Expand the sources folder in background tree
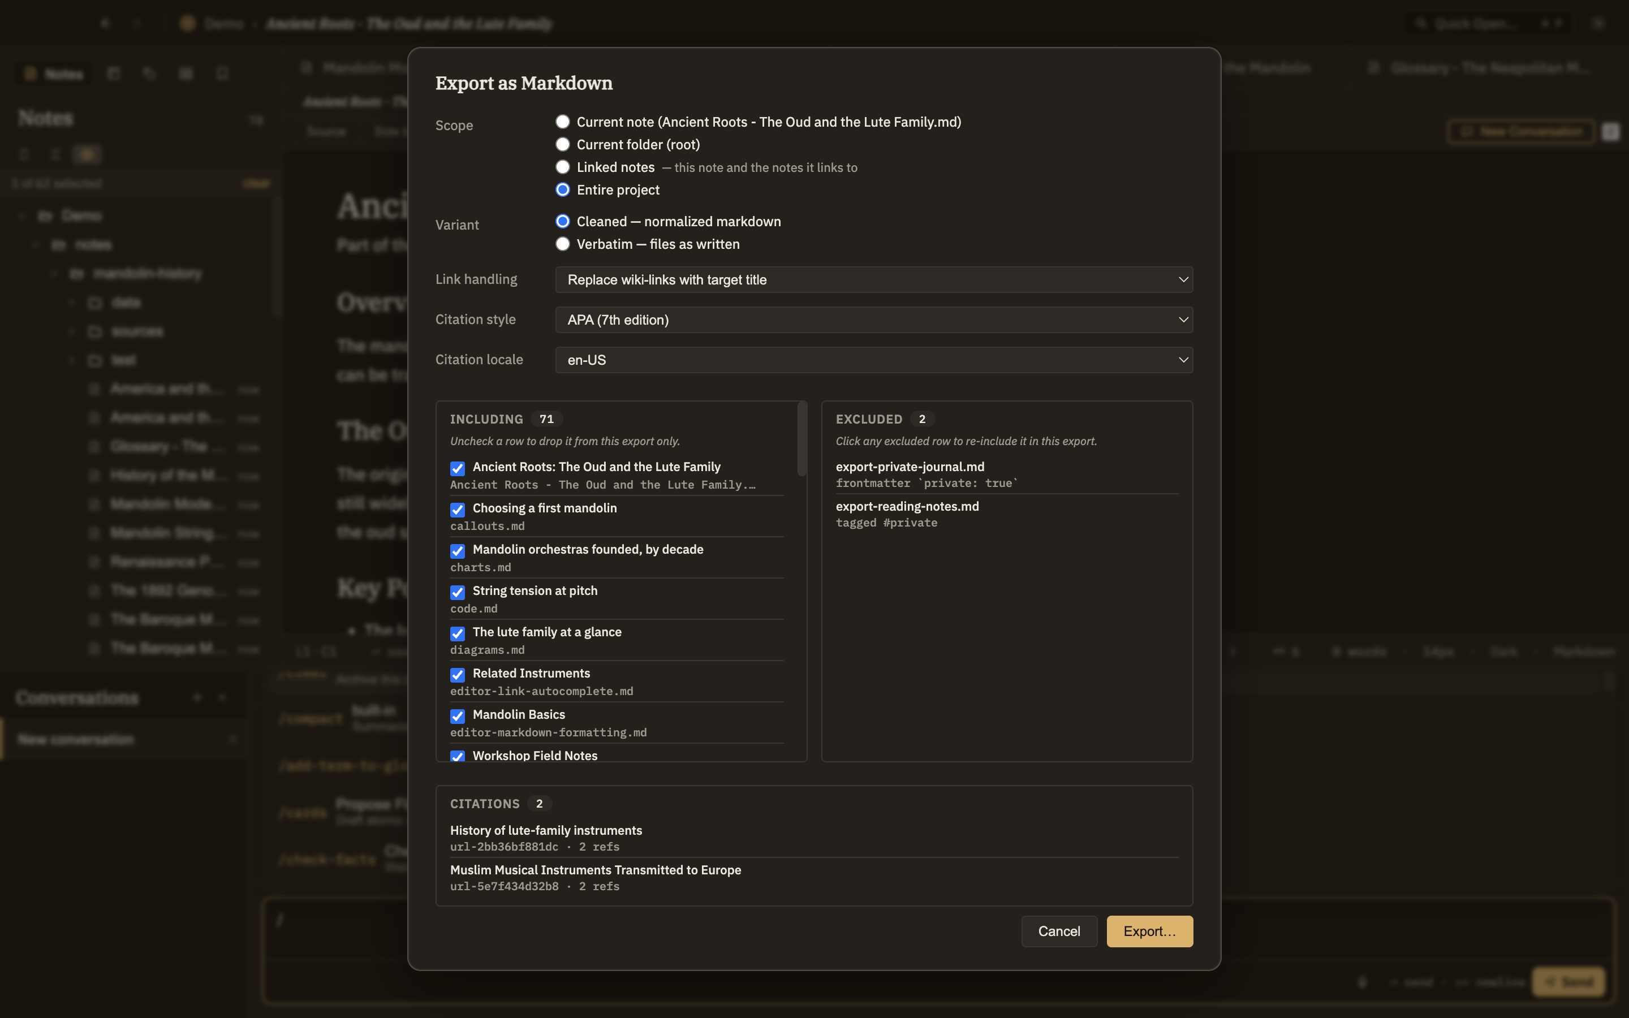Viewport: 1629px width, 1018px height. [71, 331]
